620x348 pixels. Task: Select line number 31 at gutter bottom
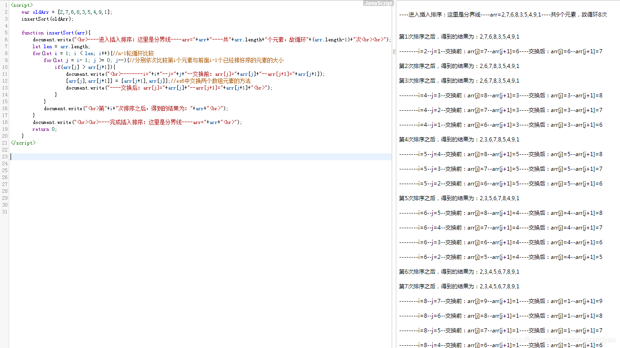point(5,212)
